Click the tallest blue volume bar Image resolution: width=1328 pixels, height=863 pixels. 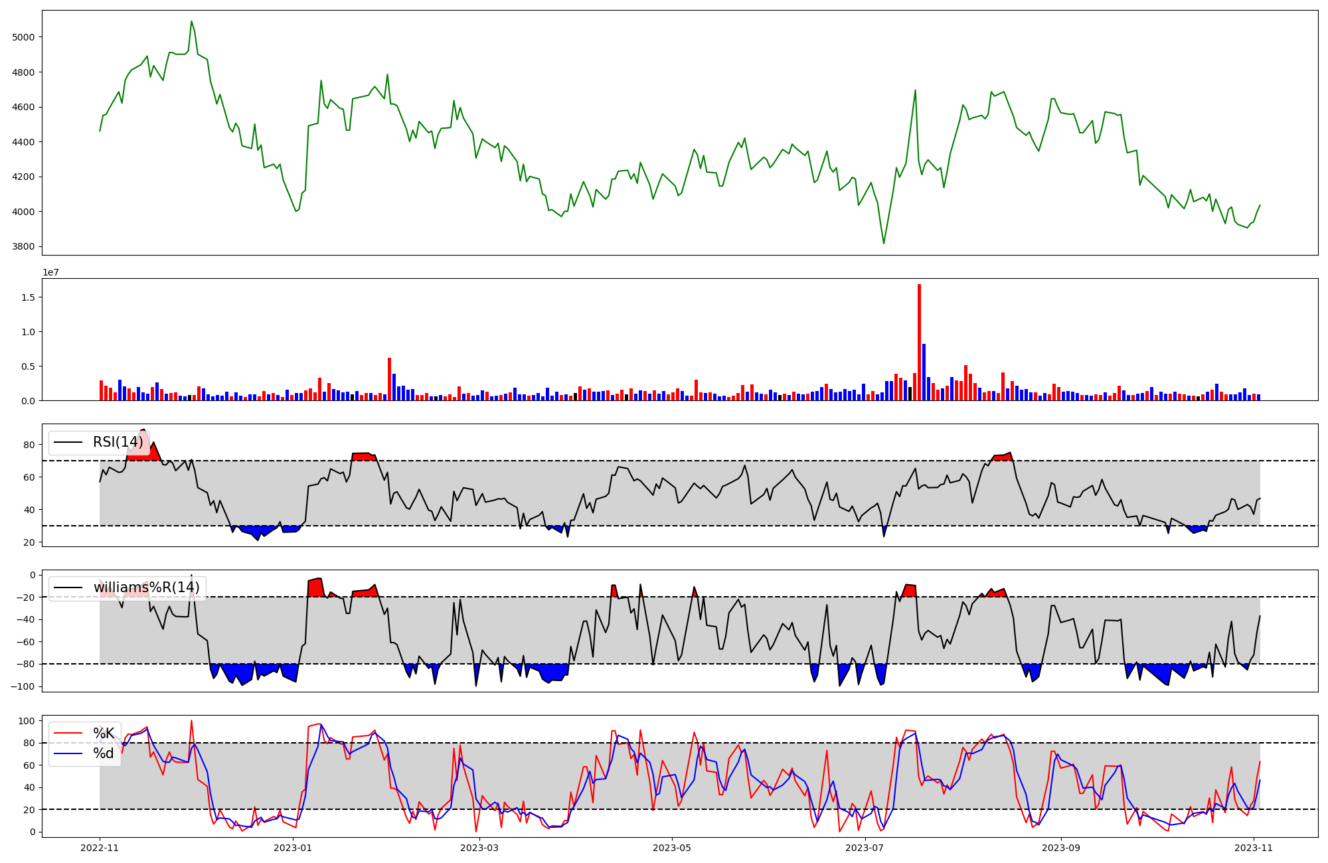click(x=924, y=372)
